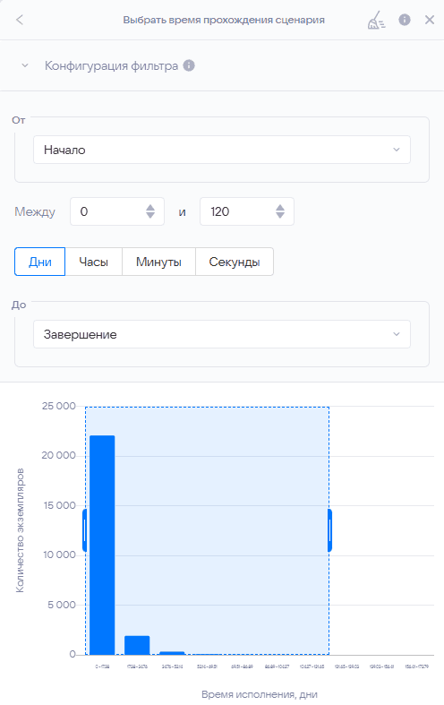The width and height of the screenshot is (444, 705).
Task: Select the Дни unit option
Action: click(40, 262)
